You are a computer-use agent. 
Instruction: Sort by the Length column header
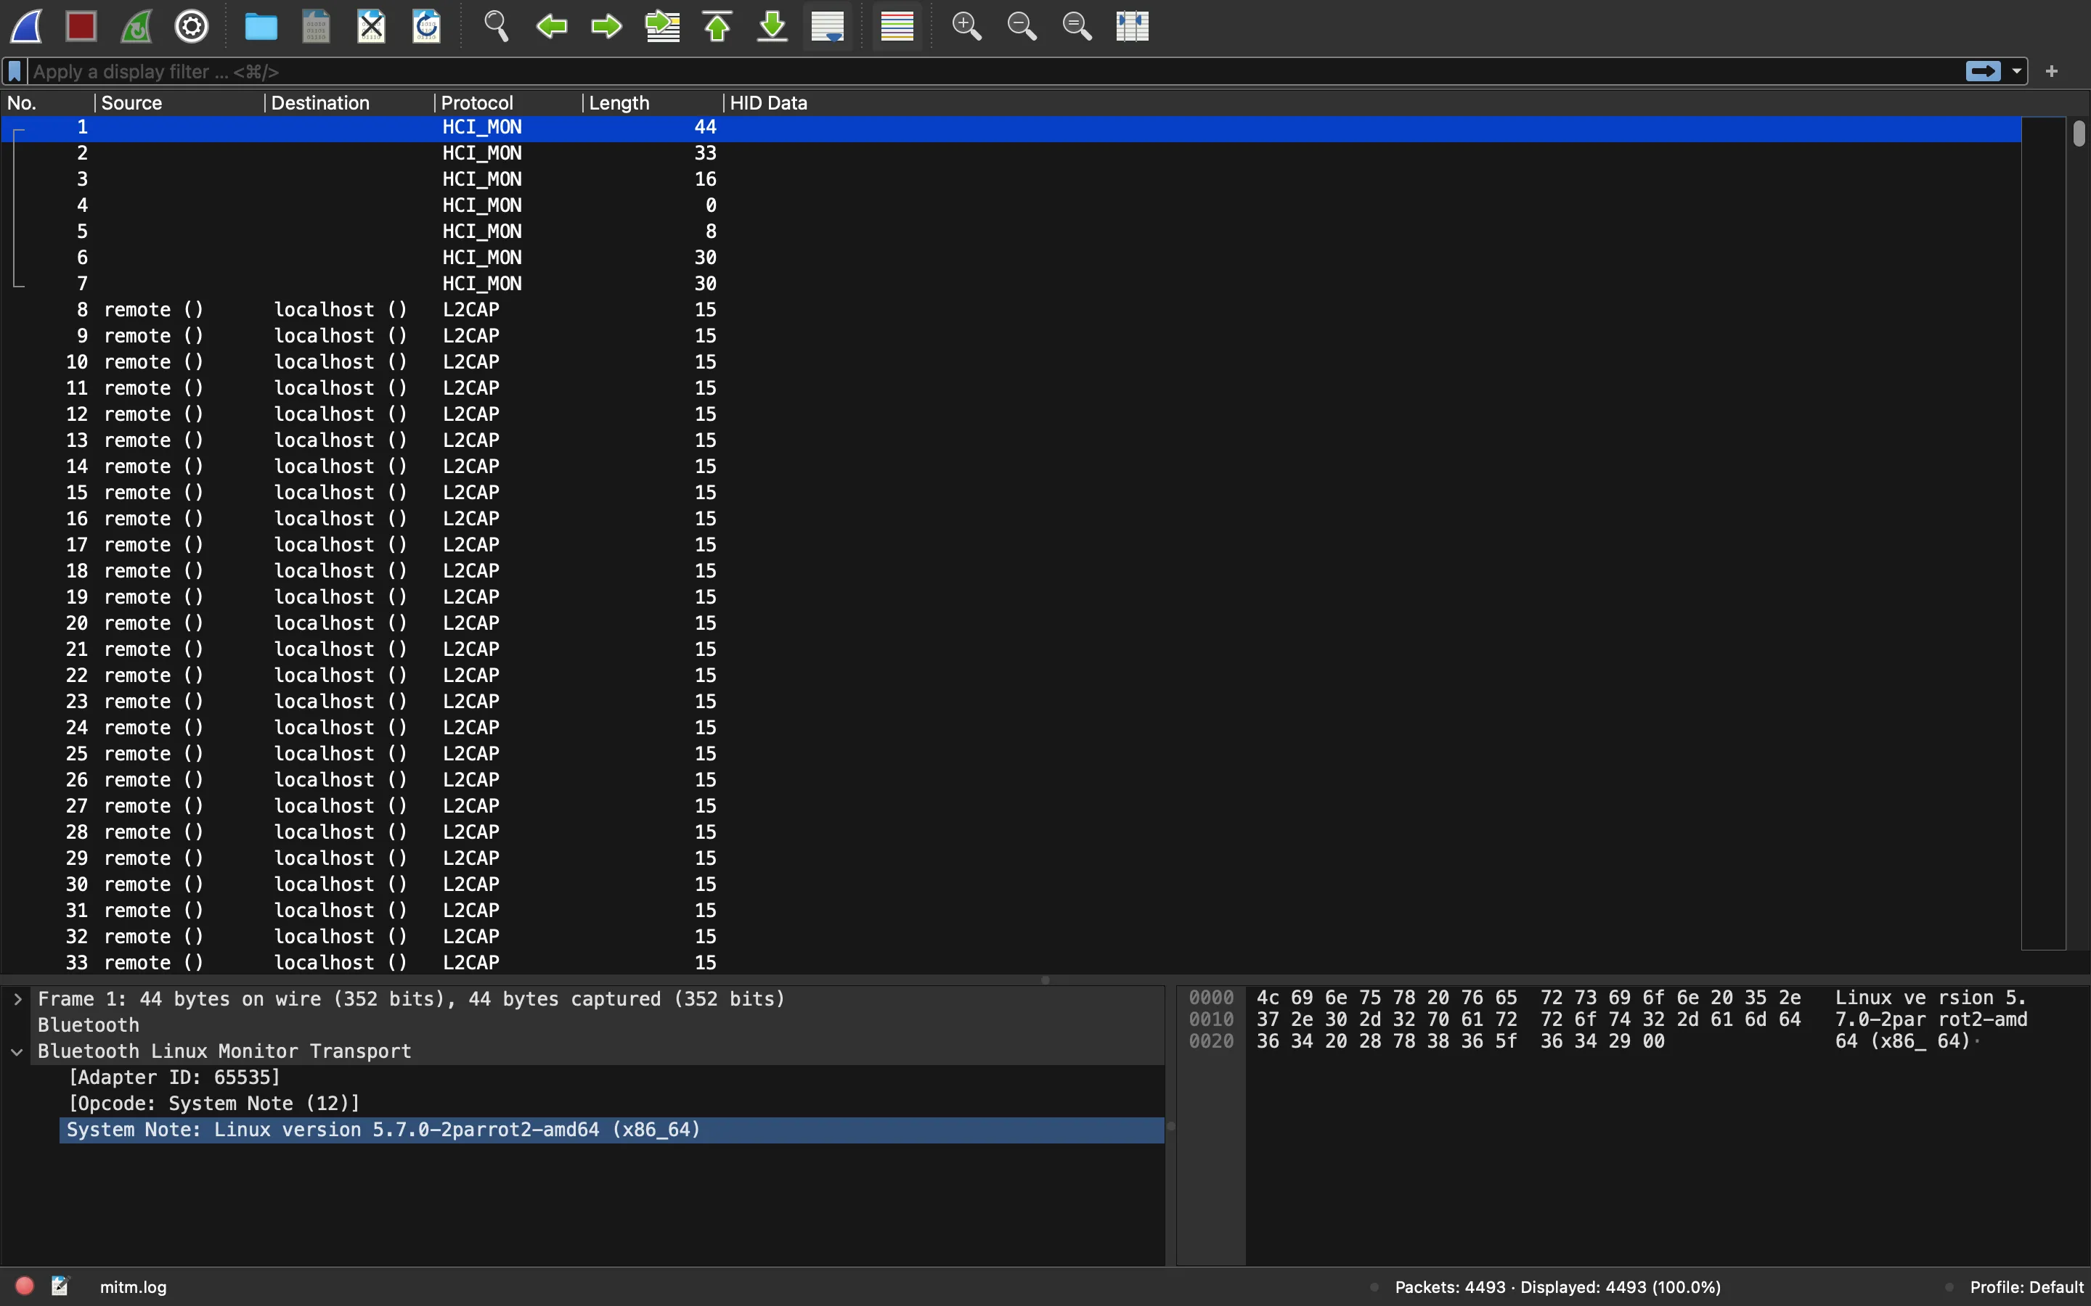click(653, 103)
